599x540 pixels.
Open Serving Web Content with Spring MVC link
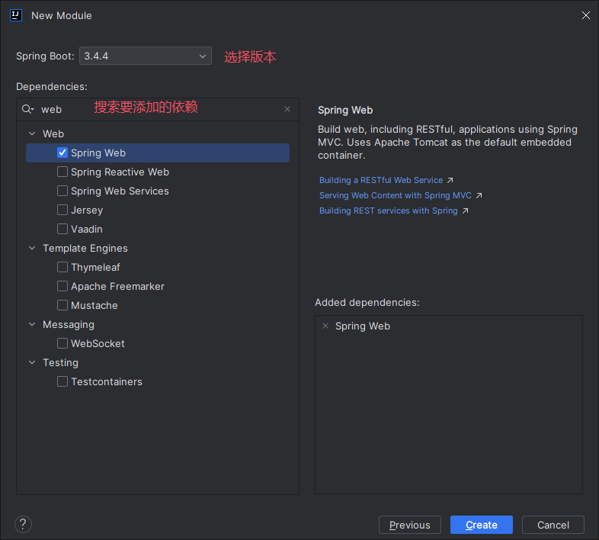tap(395, 195)
